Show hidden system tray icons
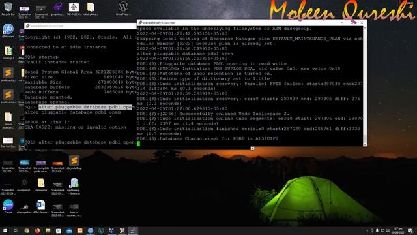Image resolution: width=417 pixels, height=235 pixels. pos(367,230)
